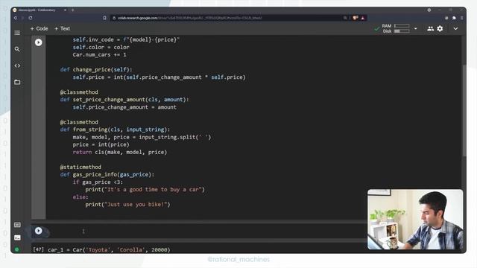This screenshot has width=477, height=268.
Task: Click the "It's a good time" print line
Action: tap(145, 190)
